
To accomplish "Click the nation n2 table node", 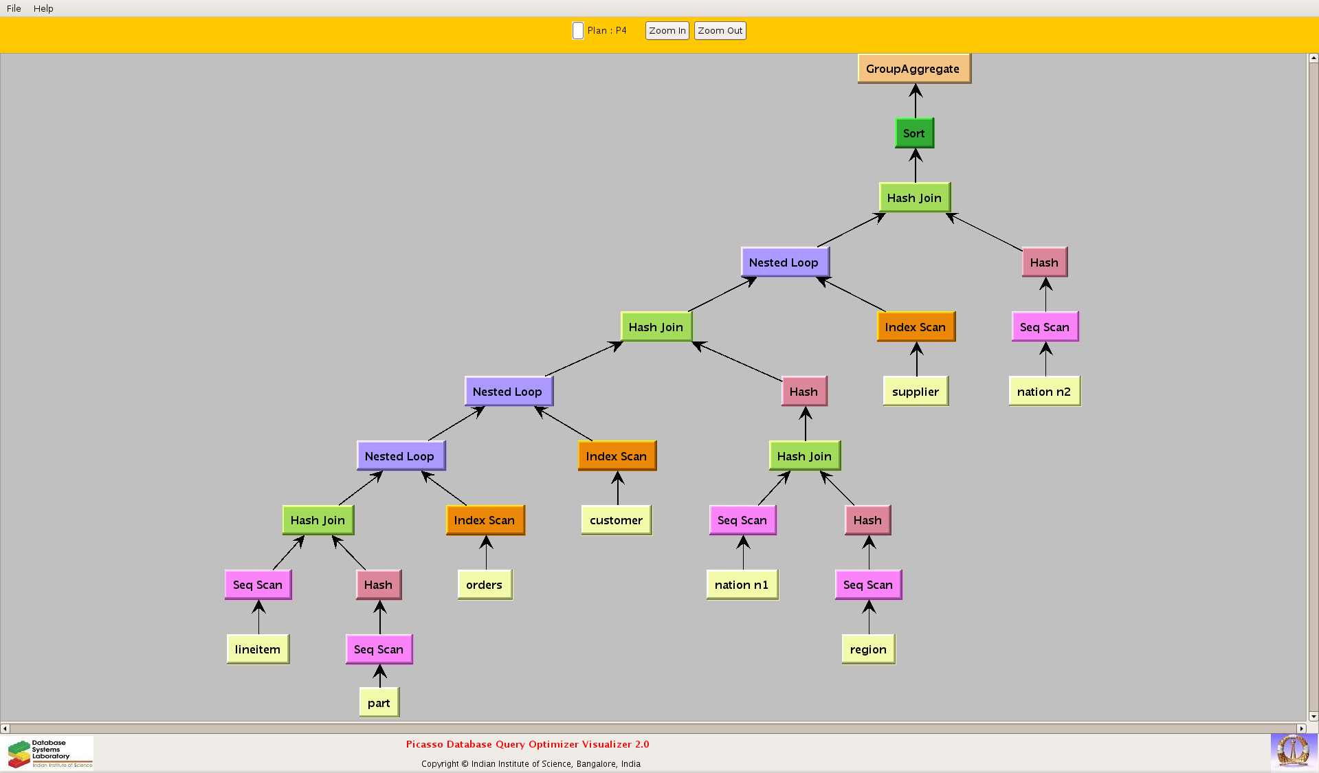I will pyautogui.click(x=1043, y=392).
